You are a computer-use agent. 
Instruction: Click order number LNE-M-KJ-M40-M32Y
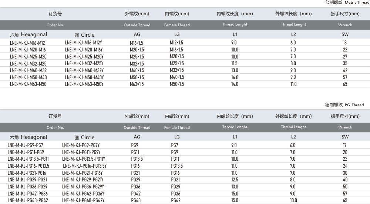84,70
